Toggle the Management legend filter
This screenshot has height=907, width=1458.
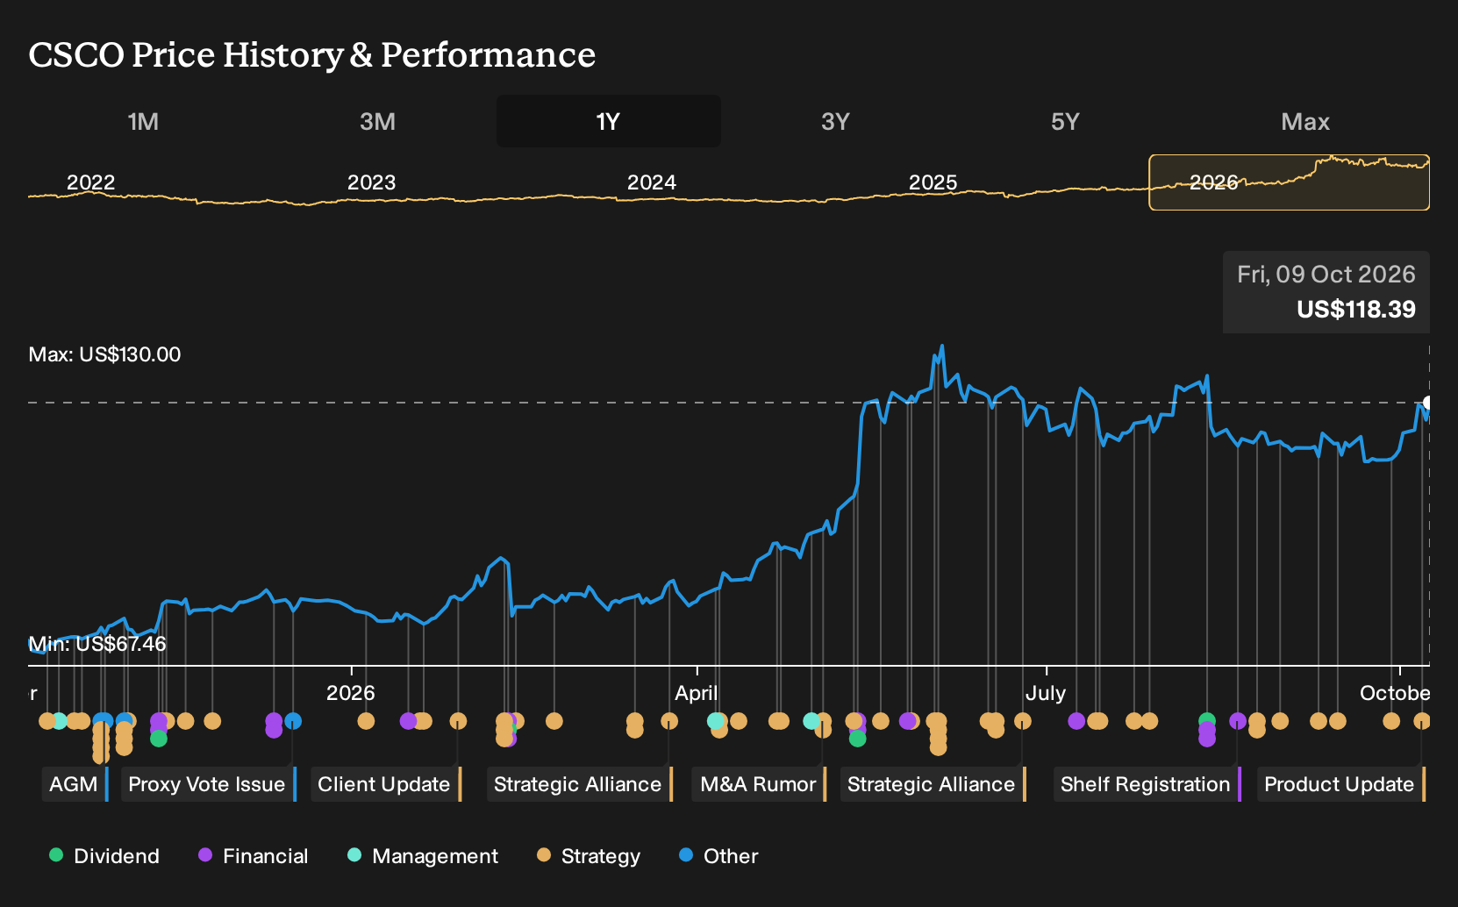[423, 856]
